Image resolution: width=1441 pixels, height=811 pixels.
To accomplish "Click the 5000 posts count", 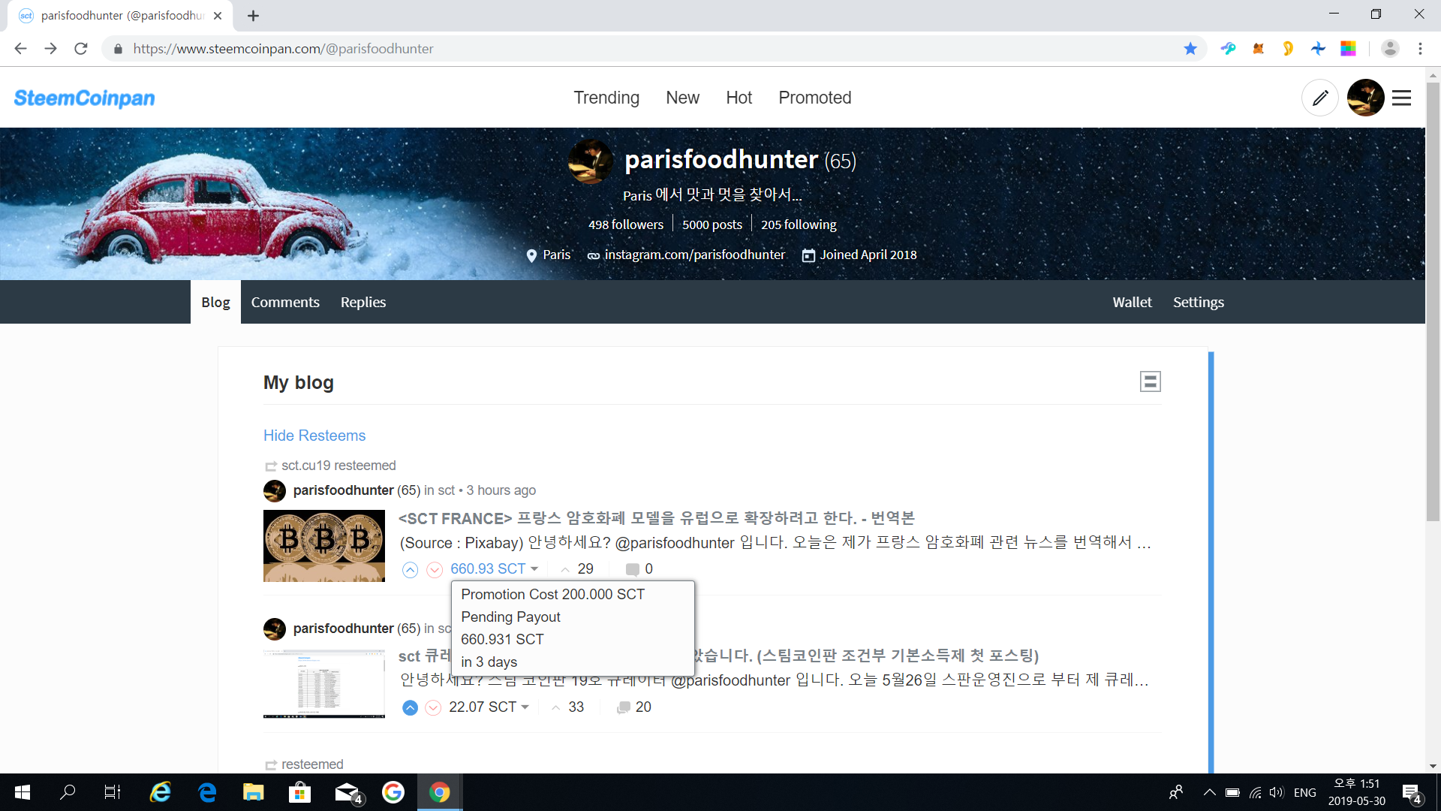I will [x=712, y=225].
